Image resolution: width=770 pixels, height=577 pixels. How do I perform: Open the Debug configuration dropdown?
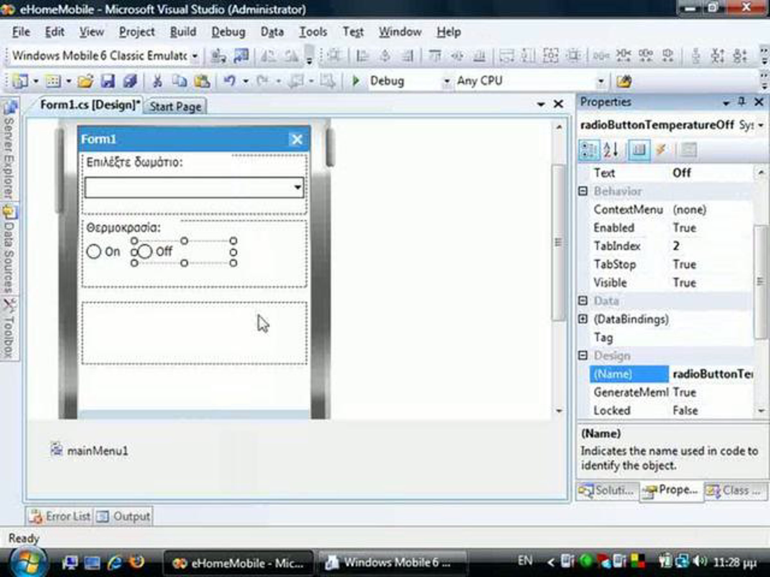(446, 82)
